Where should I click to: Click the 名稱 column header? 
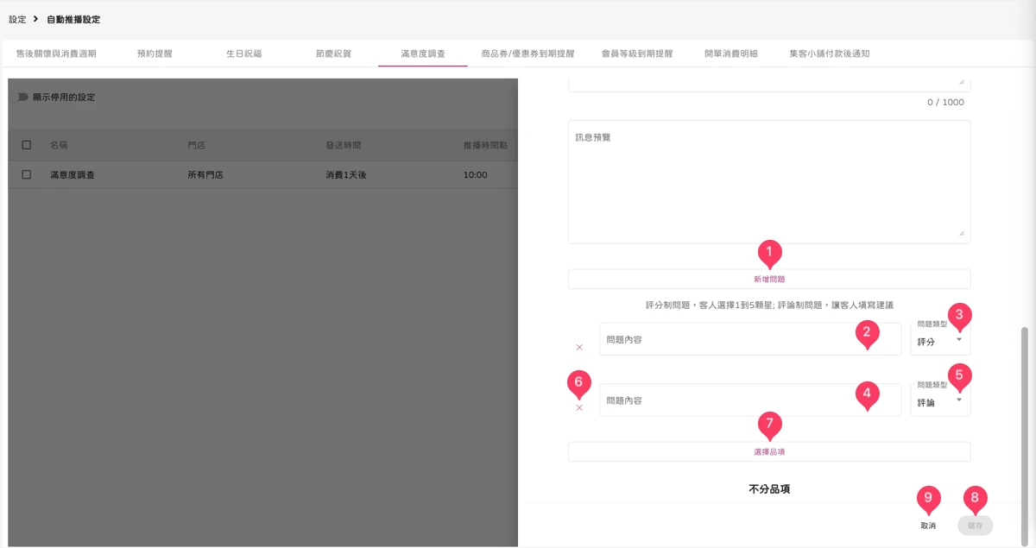coord(59,145)
